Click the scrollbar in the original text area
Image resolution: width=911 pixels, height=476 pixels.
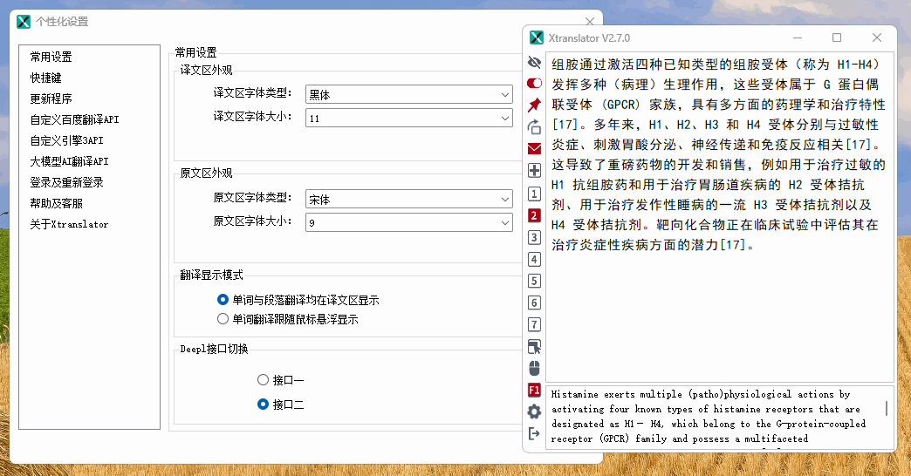(887, 409)
